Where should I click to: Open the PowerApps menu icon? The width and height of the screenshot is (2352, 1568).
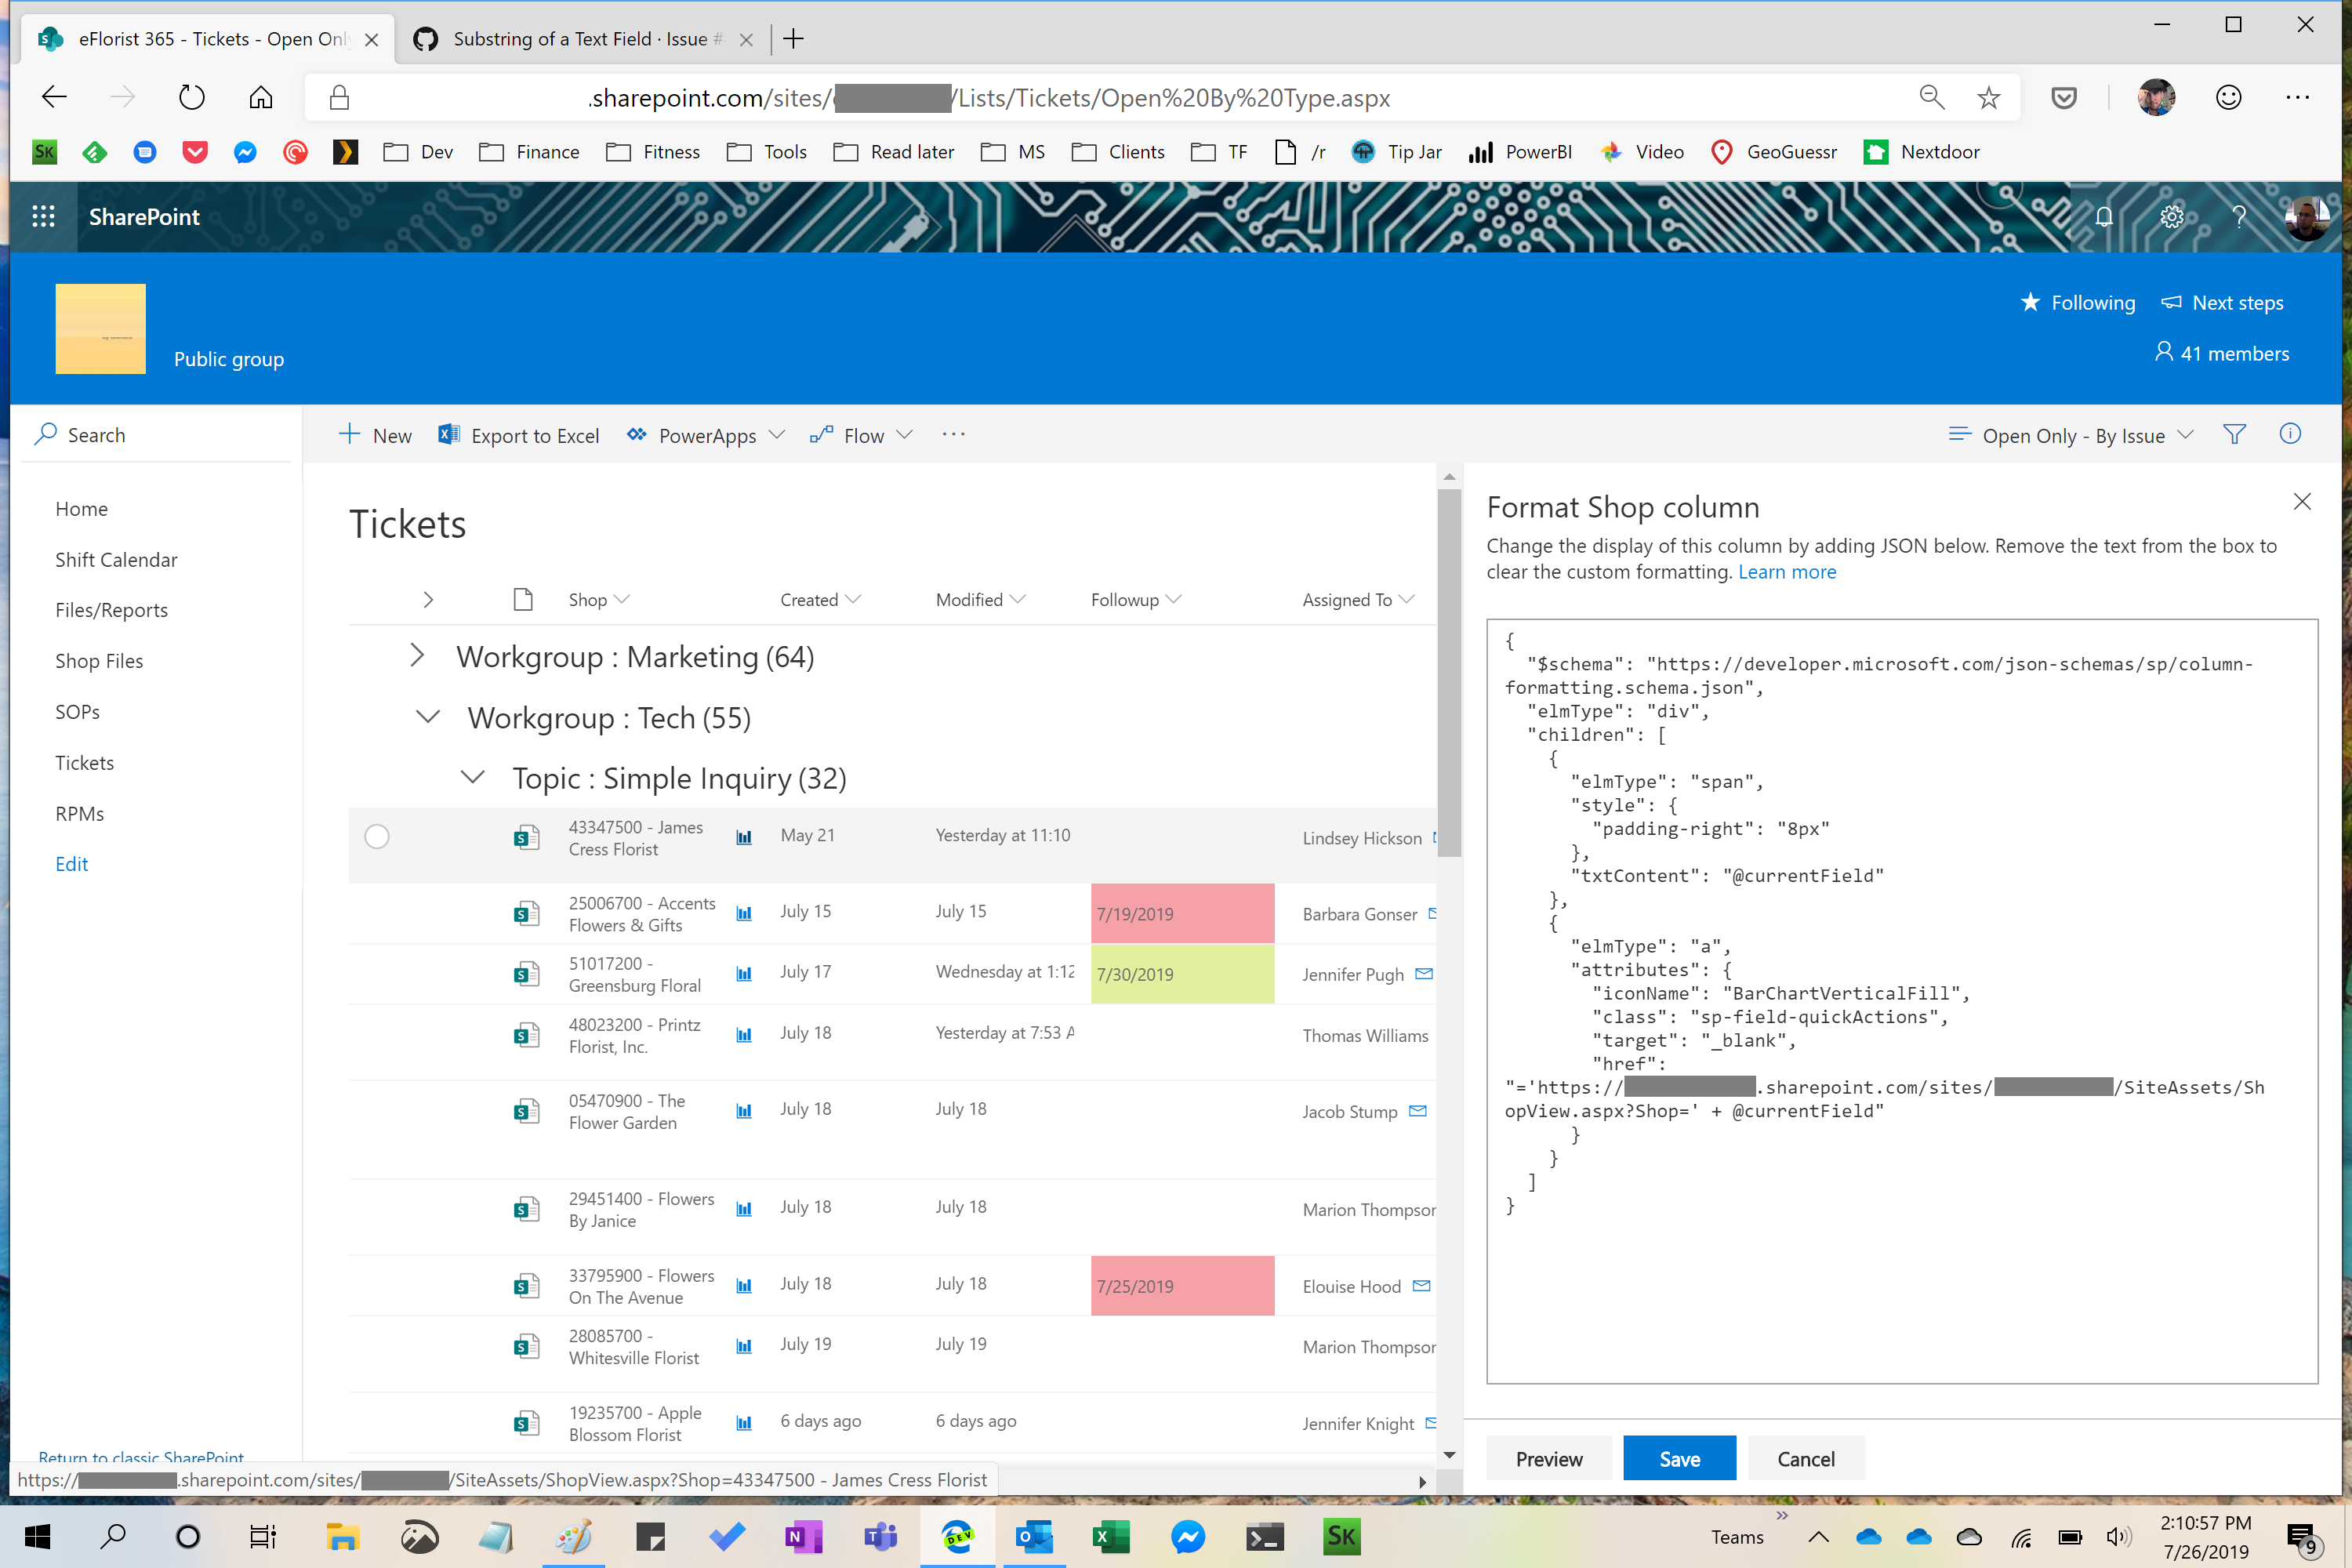point(637,434)
